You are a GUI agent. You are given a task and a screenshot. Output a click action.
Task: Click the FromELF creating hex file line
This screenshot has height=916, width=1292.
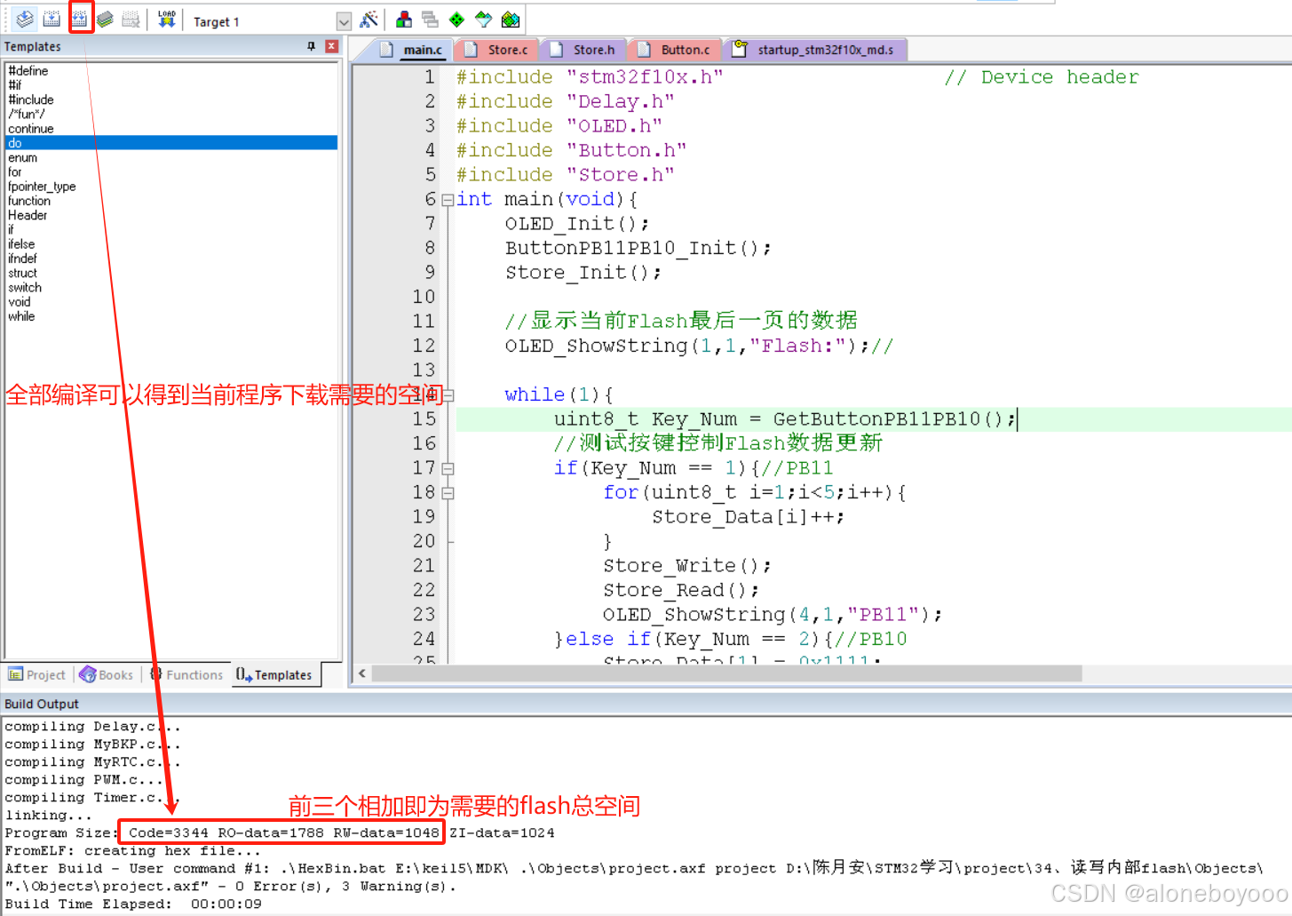133,851
